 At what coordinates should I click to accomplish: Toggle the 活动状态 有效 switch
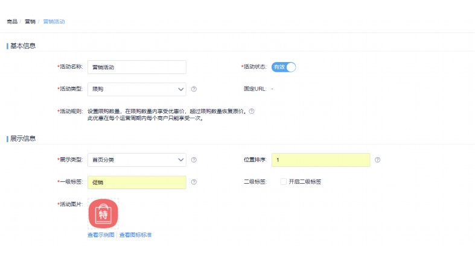[x=284, y=67]
